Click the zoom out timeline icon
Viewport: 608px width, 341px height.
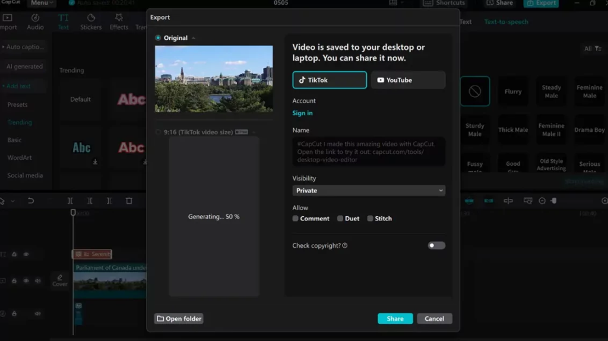pos(542,201)
